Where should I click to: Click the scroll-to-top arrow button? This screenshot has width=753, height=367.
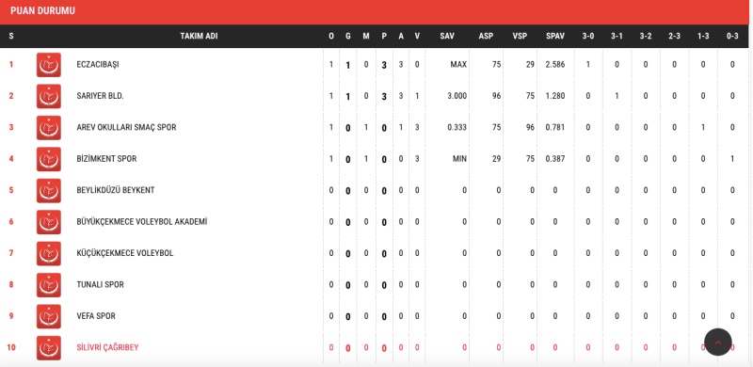click(x=718, y=342)
